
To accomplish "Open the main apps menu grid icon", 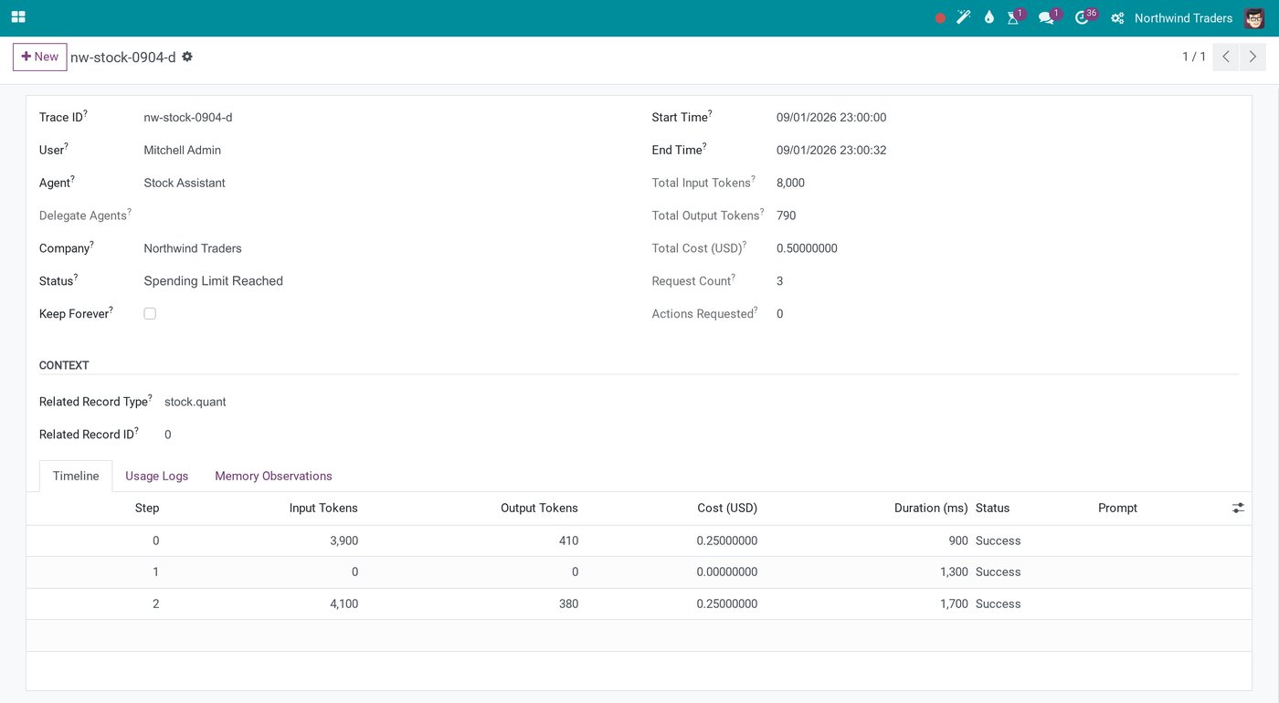I will (18, 17).
